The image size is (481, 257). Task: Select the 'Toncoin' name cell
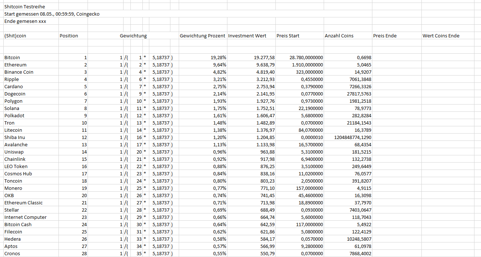pos(31,181)
